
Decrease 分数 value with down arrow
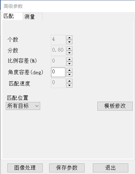coord(70,53)
